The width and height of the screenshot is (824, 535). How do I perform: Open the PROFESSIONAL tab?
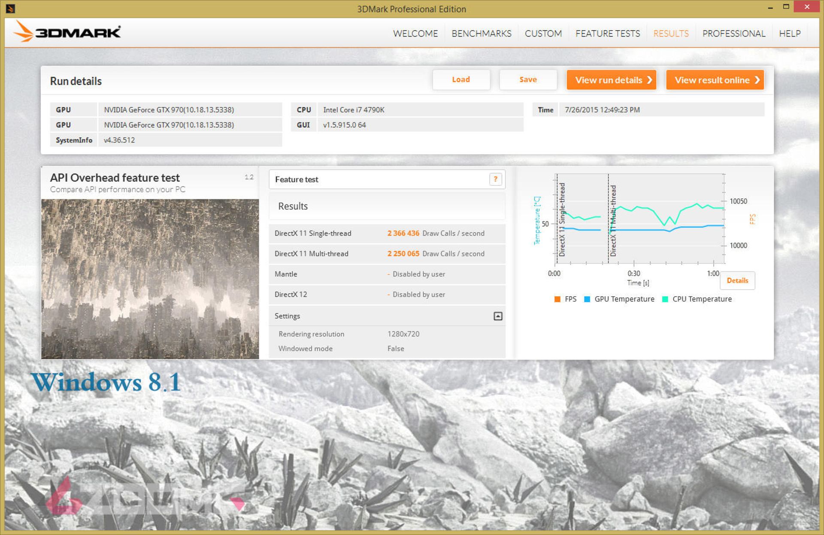pyautogui.click(x=733, y=33)
